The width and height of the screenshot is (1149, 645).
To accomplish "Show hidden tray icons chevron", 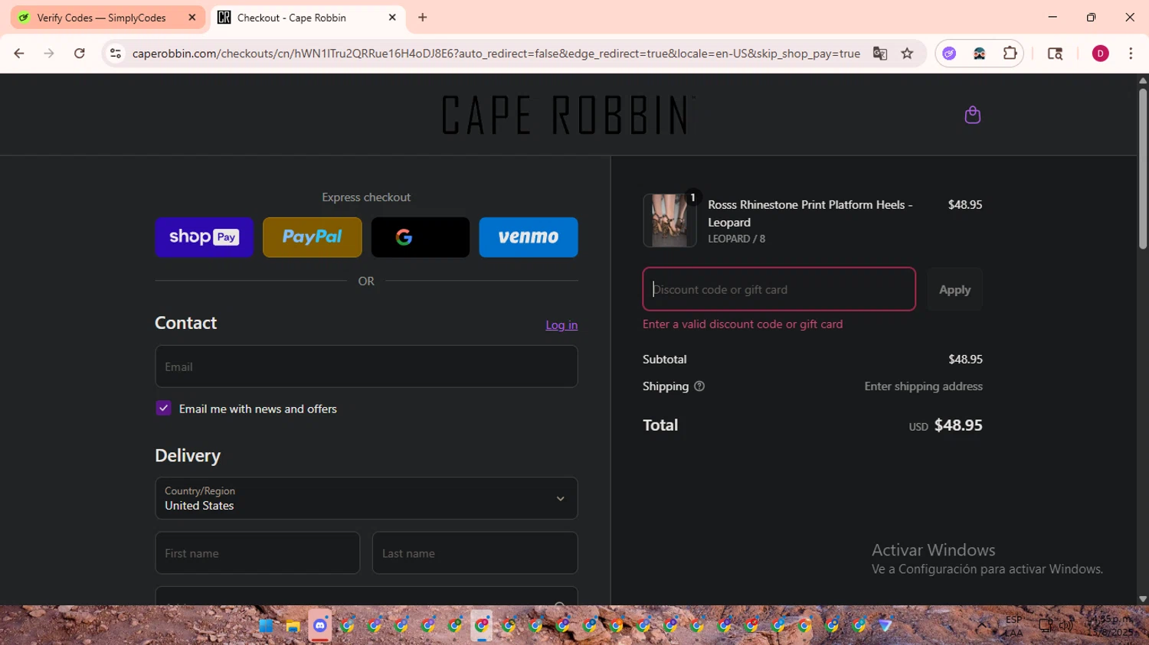I will pos(982,625).
